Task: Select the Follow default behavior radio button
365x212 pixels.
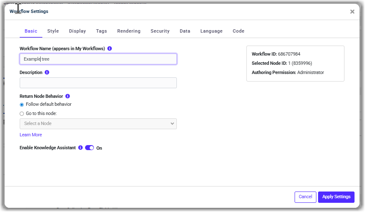Action: (22, 105)
